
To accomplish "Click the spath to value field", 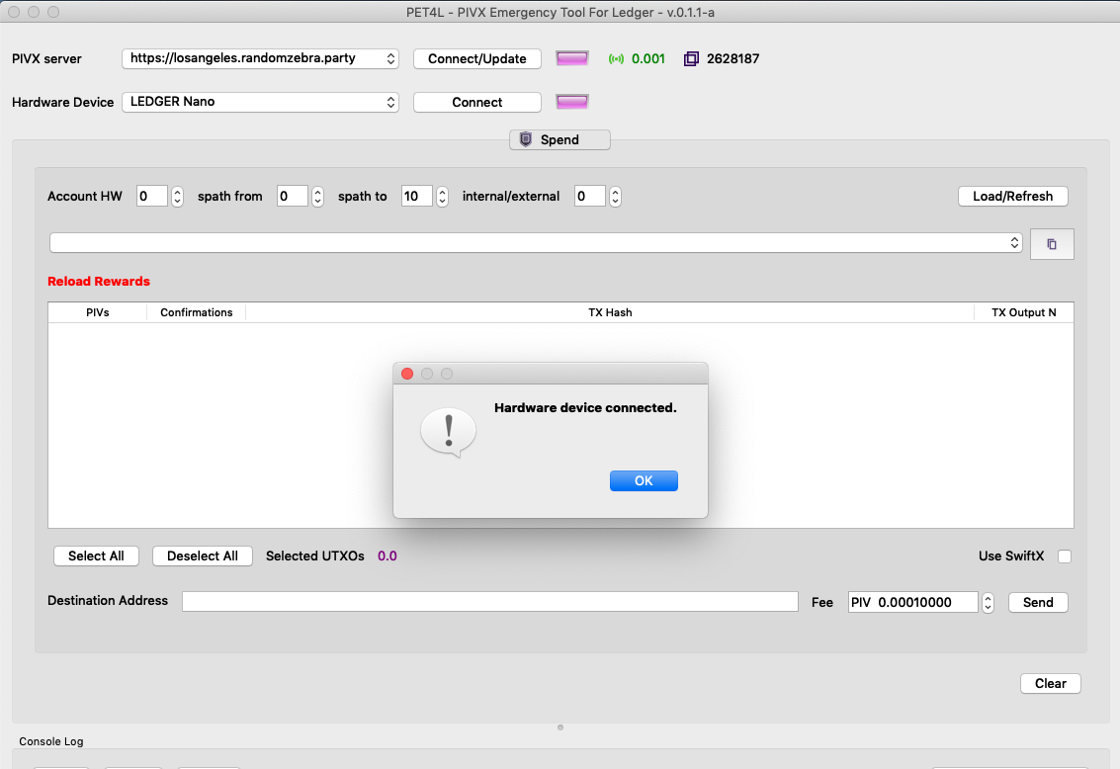I will click(417, 197).
